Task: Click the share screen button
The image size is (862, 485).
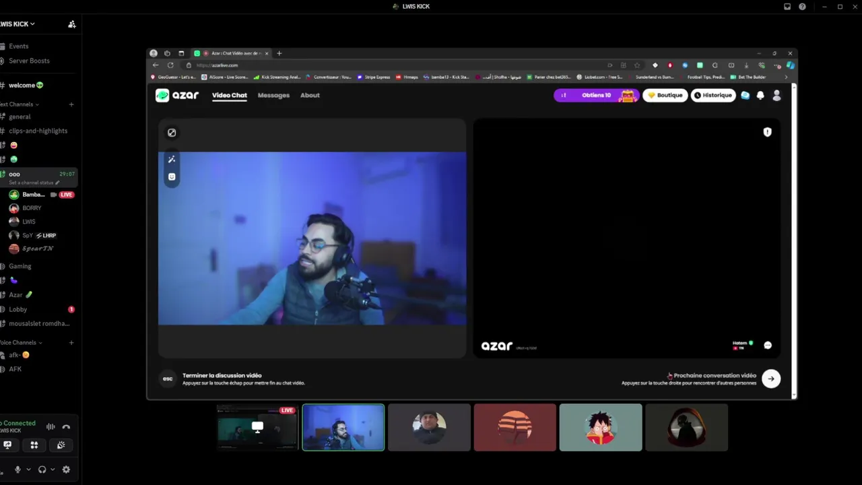Action: [x=7, y=445]
